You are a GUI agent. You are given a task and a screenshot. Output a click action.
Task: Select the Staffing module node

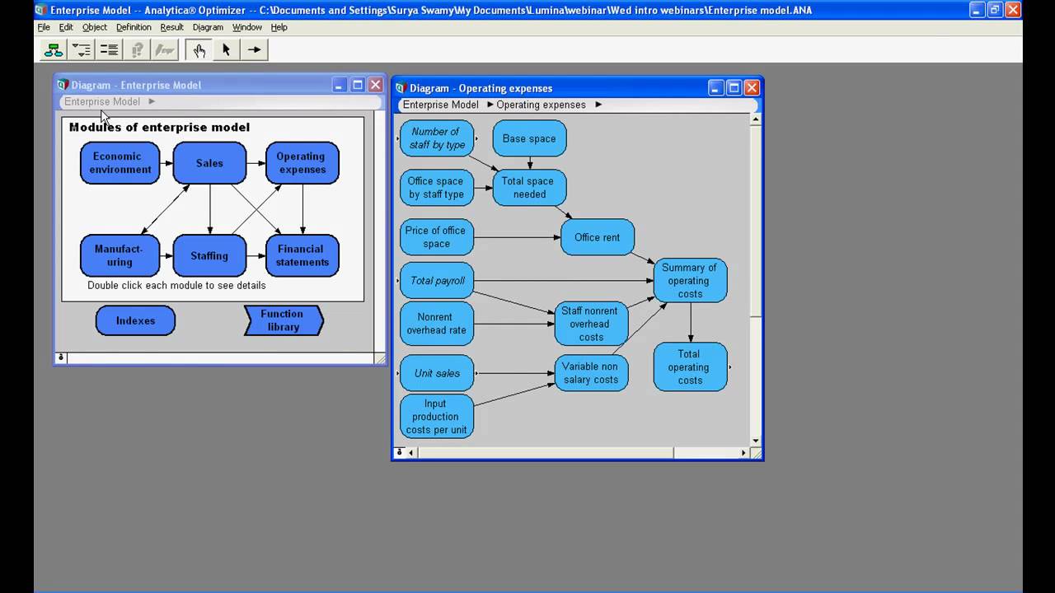click(209, 255)
